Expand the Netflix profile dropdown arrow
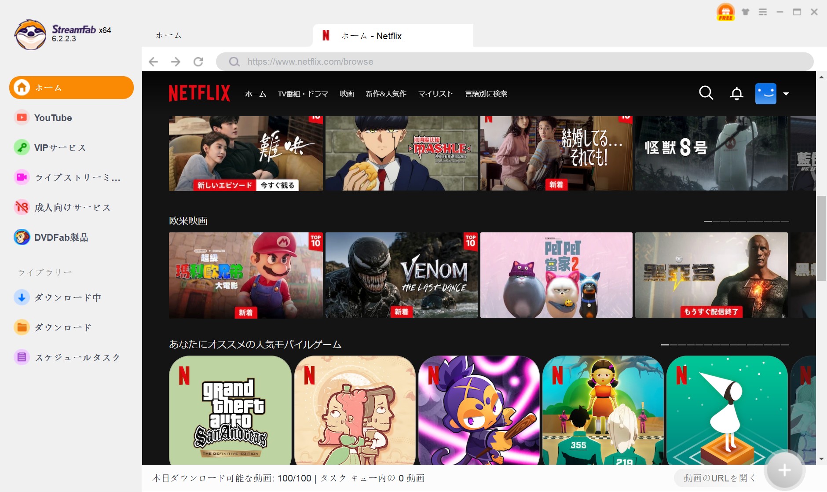This screenshot has width=827, height=492. click(786, 94)
